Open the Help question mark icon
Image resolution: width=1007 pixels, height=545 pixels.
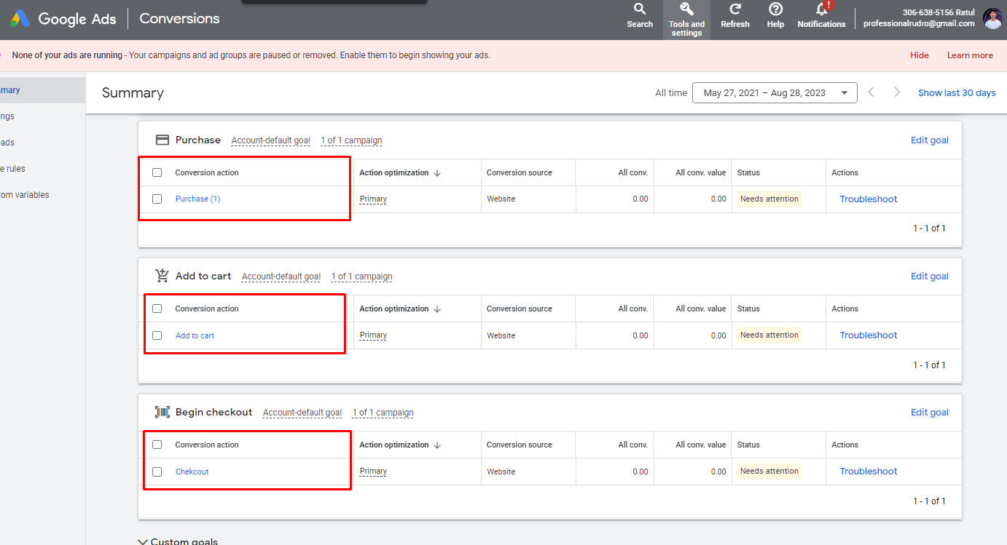[x=775, y=9]
